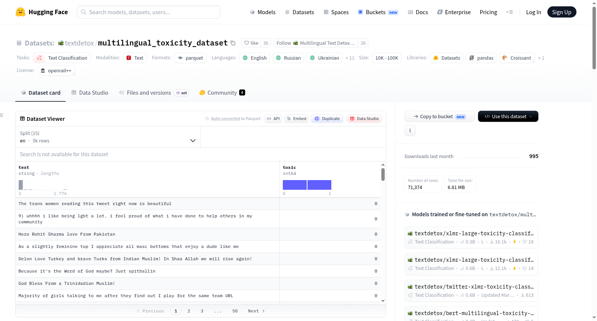Open the Pricing page link
The image size is (597, 321).
[x=488, y=12]
